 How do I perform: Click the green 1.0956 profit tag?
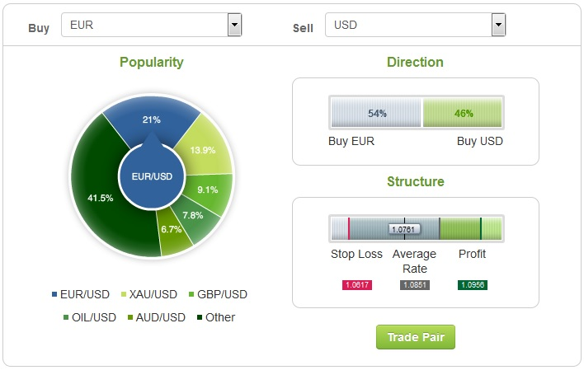point(473,285)
